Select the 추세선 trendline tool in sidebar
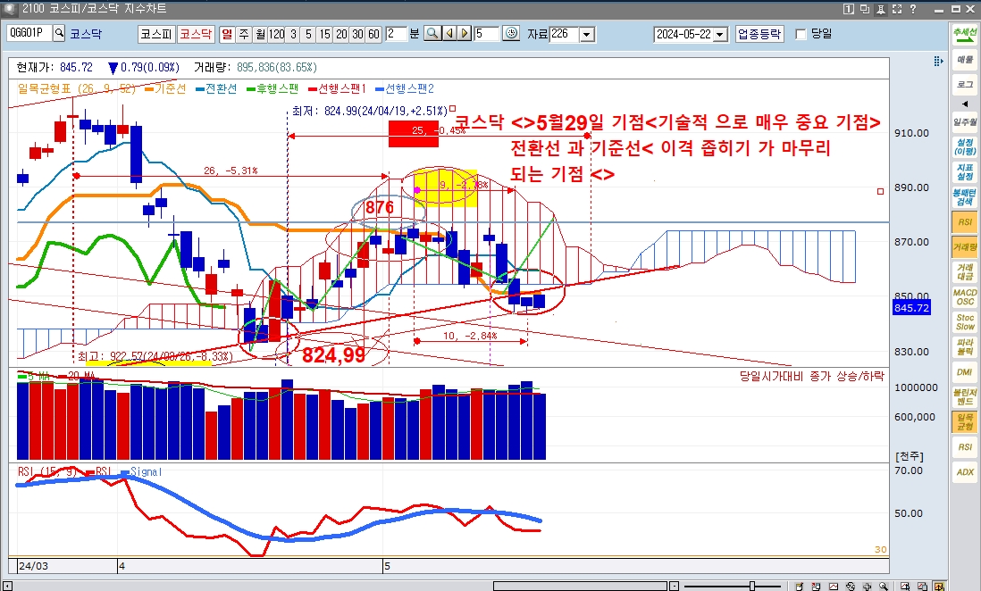 coord(965,34)
